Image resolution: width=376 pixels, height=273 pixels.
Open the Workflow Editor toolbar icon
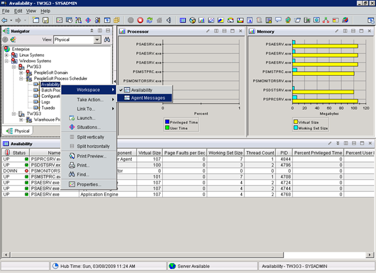(x=78, y=20)
